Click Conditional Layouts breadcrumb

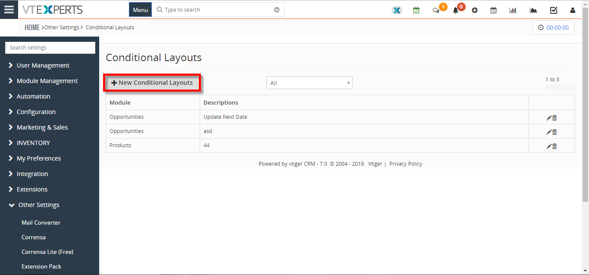pos(110,28)
